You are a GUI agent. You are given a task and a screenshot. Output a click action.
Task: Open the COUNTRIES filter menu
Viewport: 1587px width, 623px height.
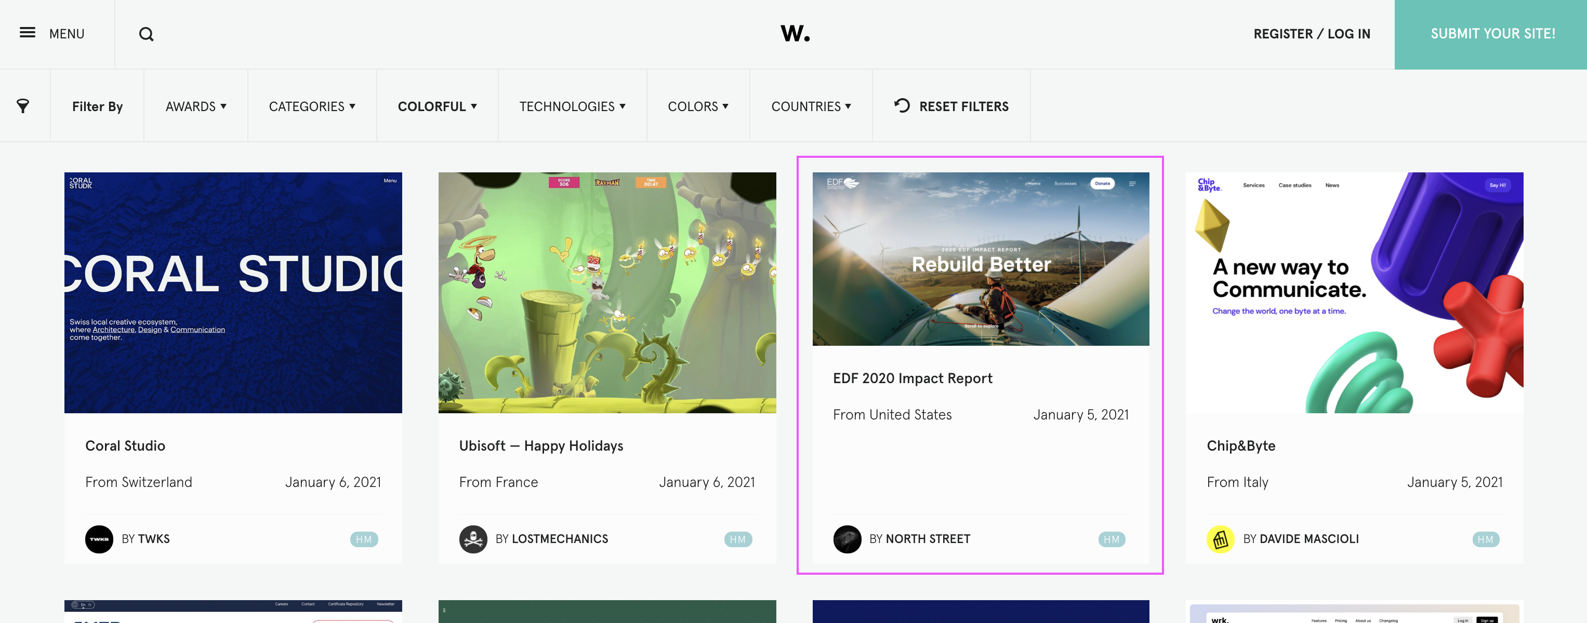[810, 106]
